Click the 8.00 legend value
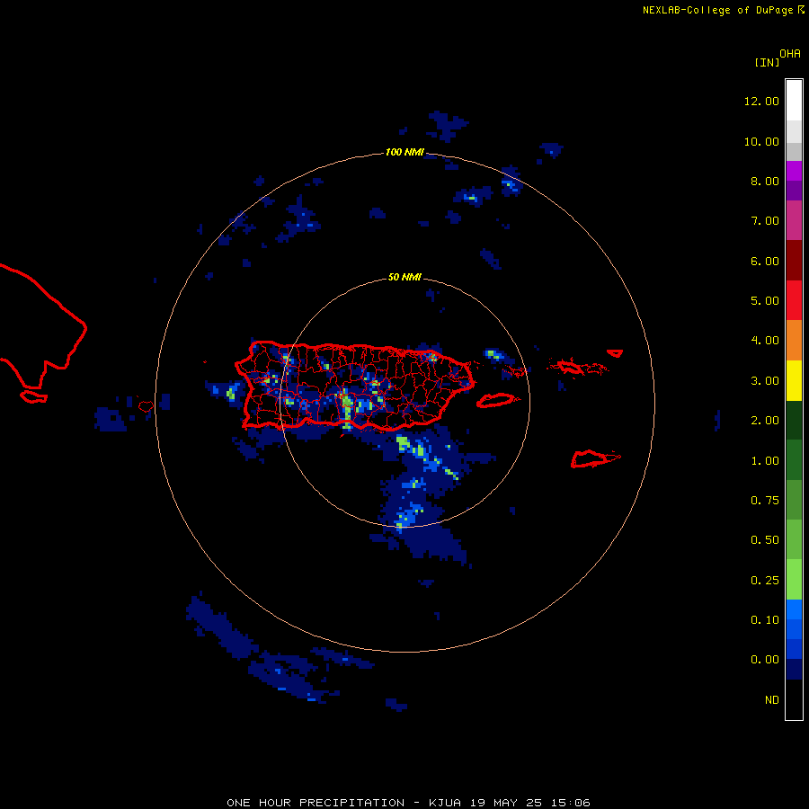This screenshot has height=809, width=809. (x=765, y=181)
